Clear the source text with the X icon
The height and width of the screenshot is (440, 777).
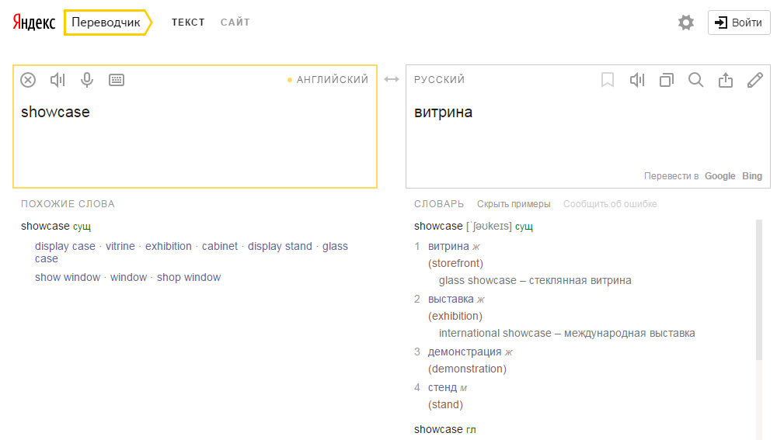pyautogui.click(x=28, y=80)
